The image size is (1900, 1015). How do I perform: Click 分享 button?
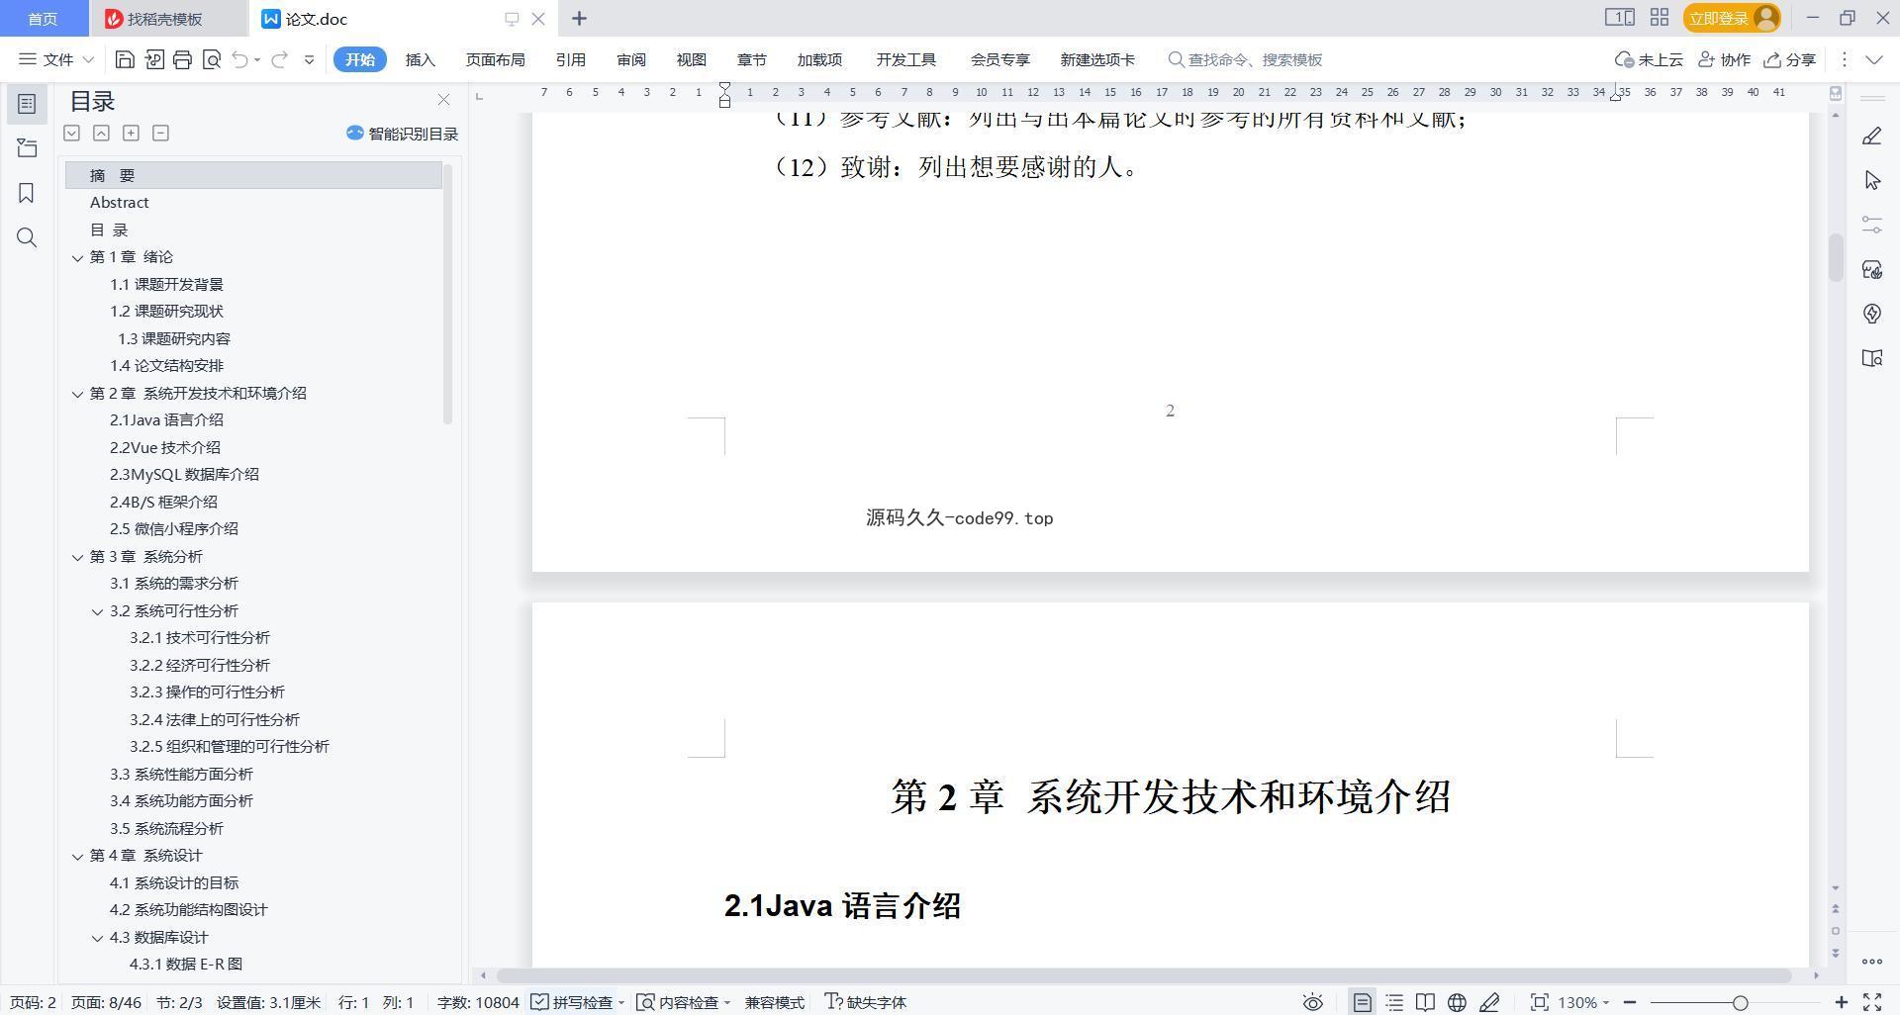1790,59
